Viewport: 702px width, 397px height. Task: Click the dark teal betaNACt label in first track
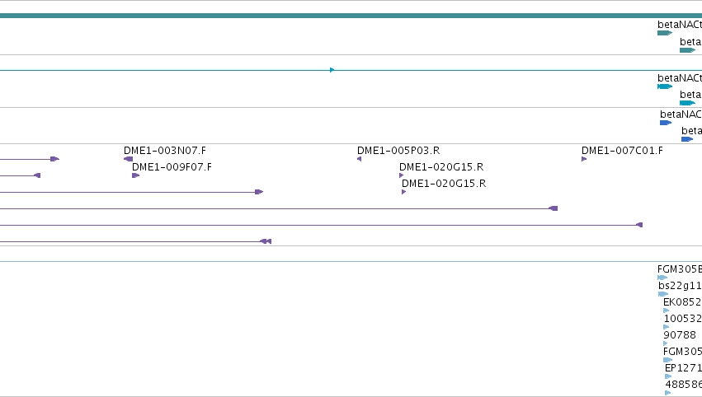pyautogui.click(x=680, y=25)
